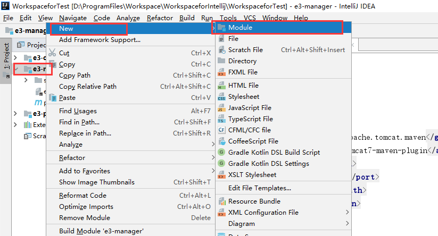
Task: Click the Gradle Kotlin DSL Build Script icon
Action: coord(221,153)
